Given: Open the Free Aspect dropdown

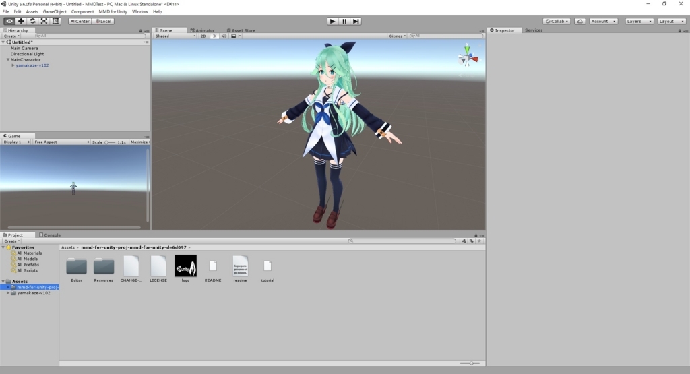Looking at the screenshot, I should (x=61, y=142).
